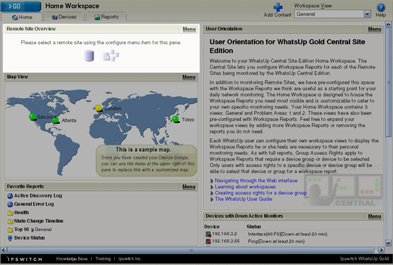Open the Device Status report
Viewport: 393px width, 265px height.
tap(29, 237)
